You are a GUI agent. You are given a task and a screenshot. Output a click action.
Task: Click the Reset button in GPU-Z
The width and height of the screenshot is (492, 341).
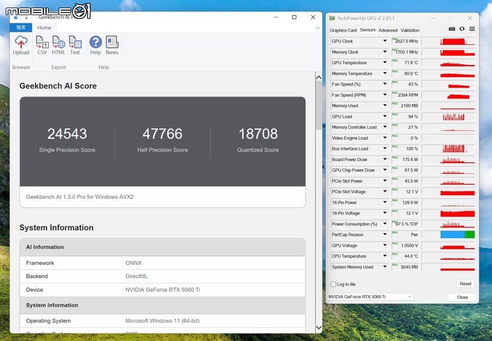[466, 284]
